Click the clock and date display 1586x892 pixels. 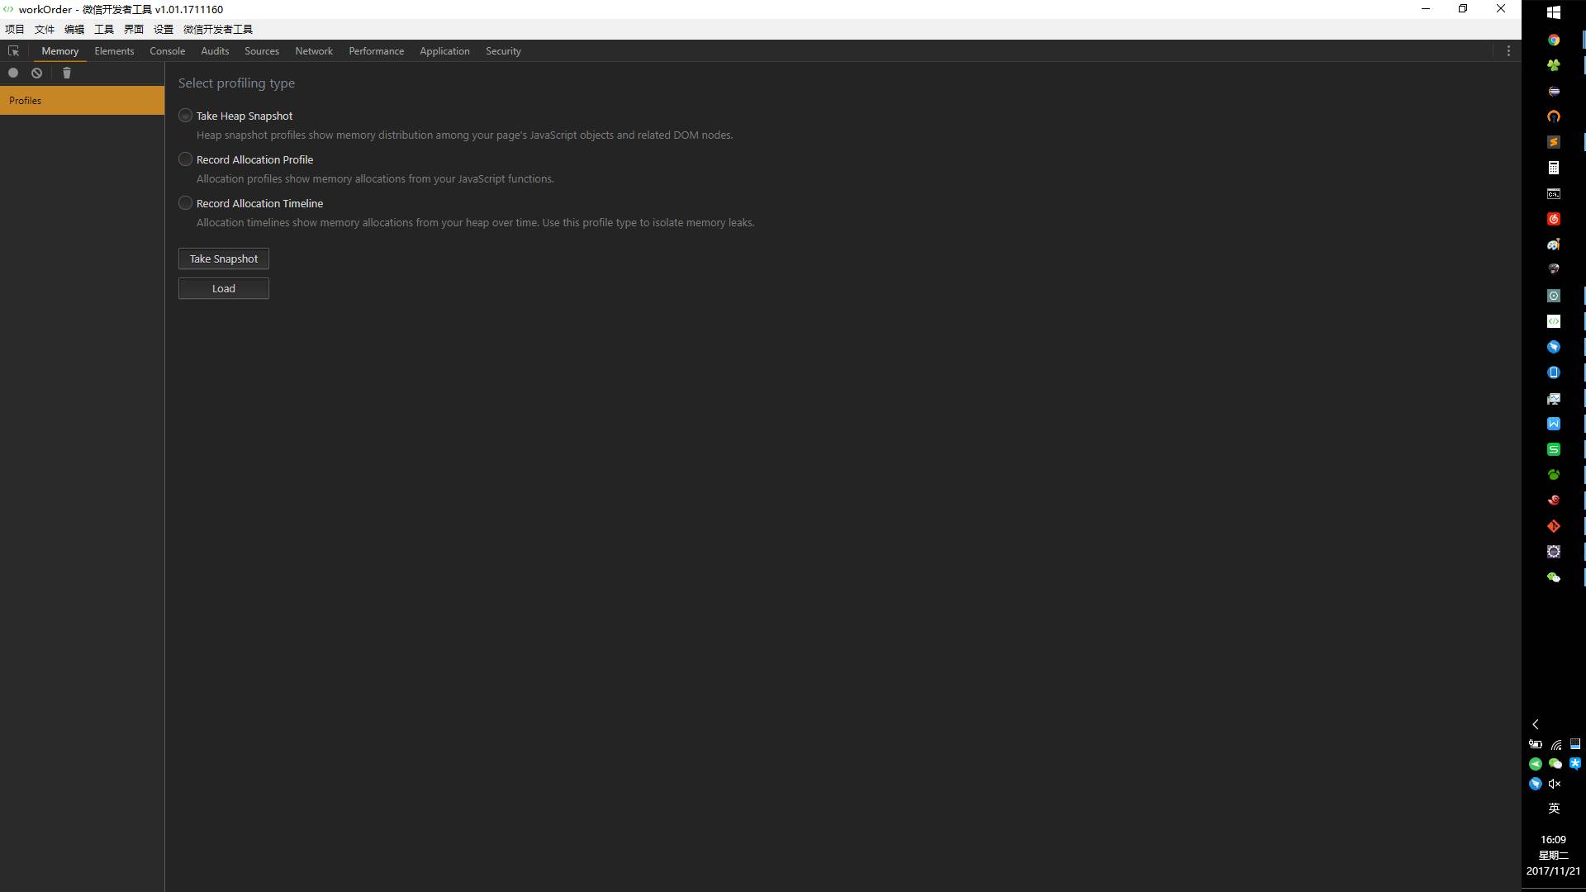click(x=1553, y=855)
